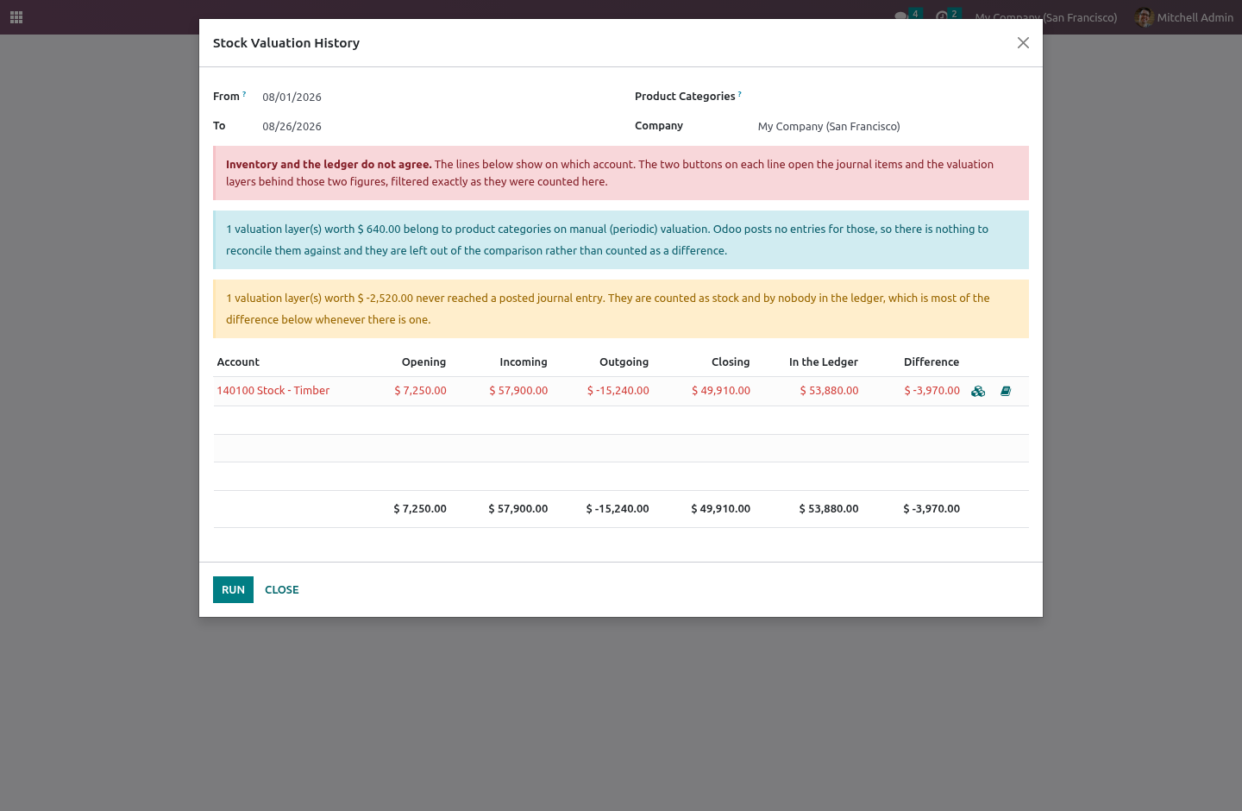Open journal items book icon on Timber row
The height and width of the screenshot is (811, 1242).
[x=1006, y=391]
